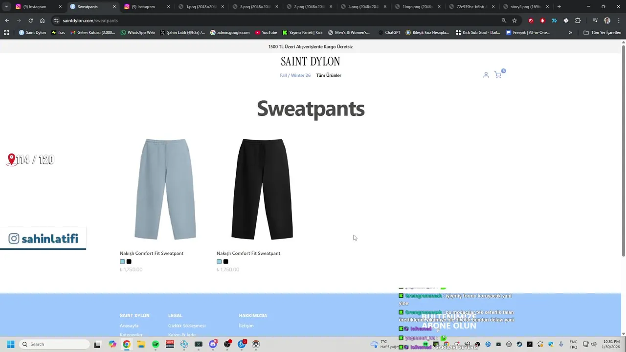This screenshot has width=626, height=352.
Task: Switch to 2.png tab
Action: pyautogui.click(x=309, y=7)
